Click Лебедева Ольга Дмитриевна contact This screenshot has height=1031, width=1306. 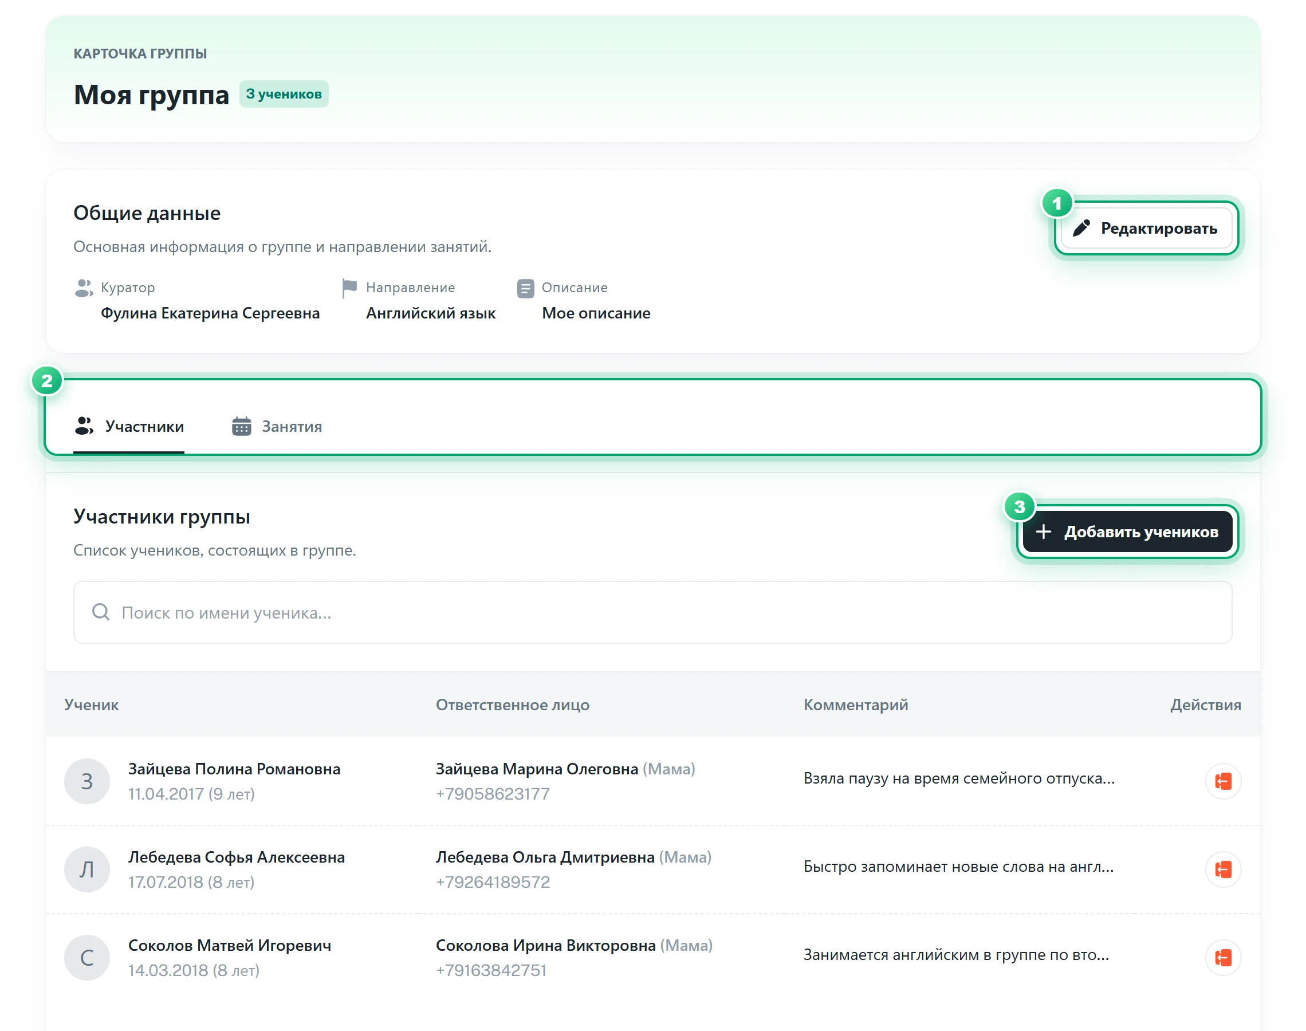(545, 856)
